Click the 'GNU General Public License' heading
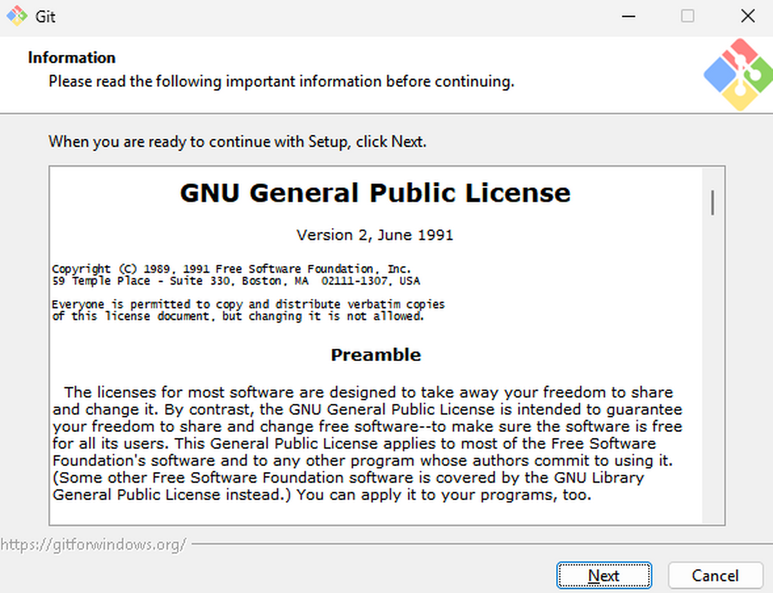 click(x=376, y=193)
